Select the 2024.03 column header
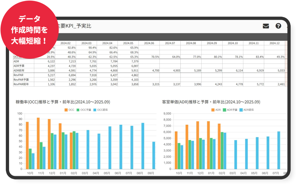Viewport: 301px width, 184px height. pos(86,43)
